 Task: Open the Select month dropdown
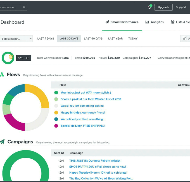[x=16, y=39]
